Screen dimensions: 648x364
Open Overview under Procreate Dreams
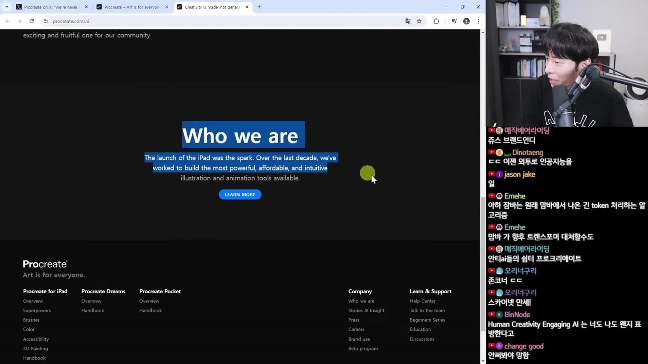click(91, 301)
